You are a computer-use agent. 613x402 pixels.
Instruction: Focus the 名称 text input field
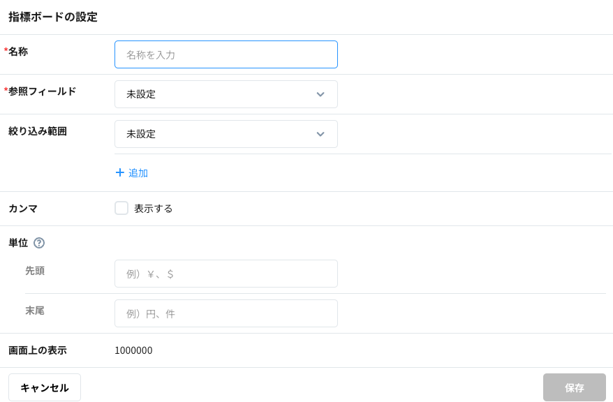click(226, 54)
